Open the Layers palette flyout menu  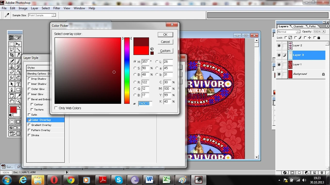[327, 26]
